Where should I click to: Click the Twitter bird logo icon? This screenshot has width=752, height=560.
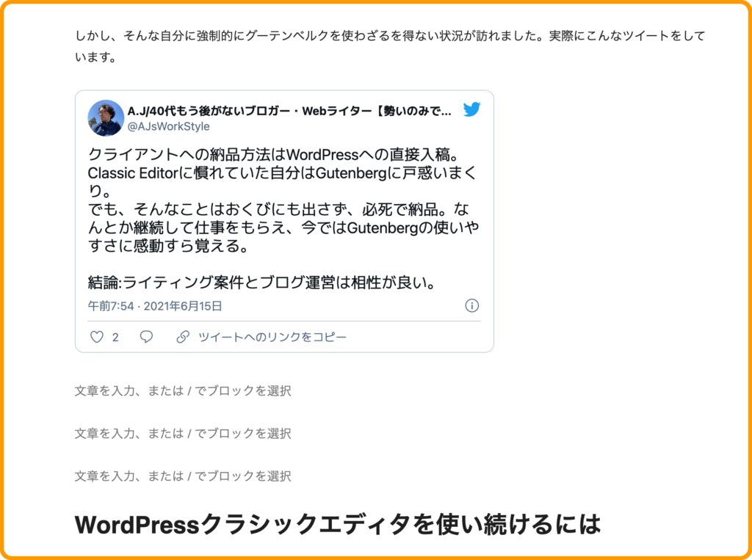pyautogui.click(x=471, y=109)
